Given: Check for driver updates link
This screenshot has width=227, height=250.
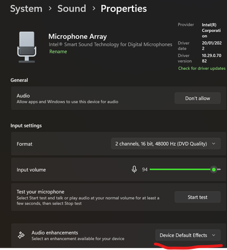Looking at the screenshot, I should (202, 68).
